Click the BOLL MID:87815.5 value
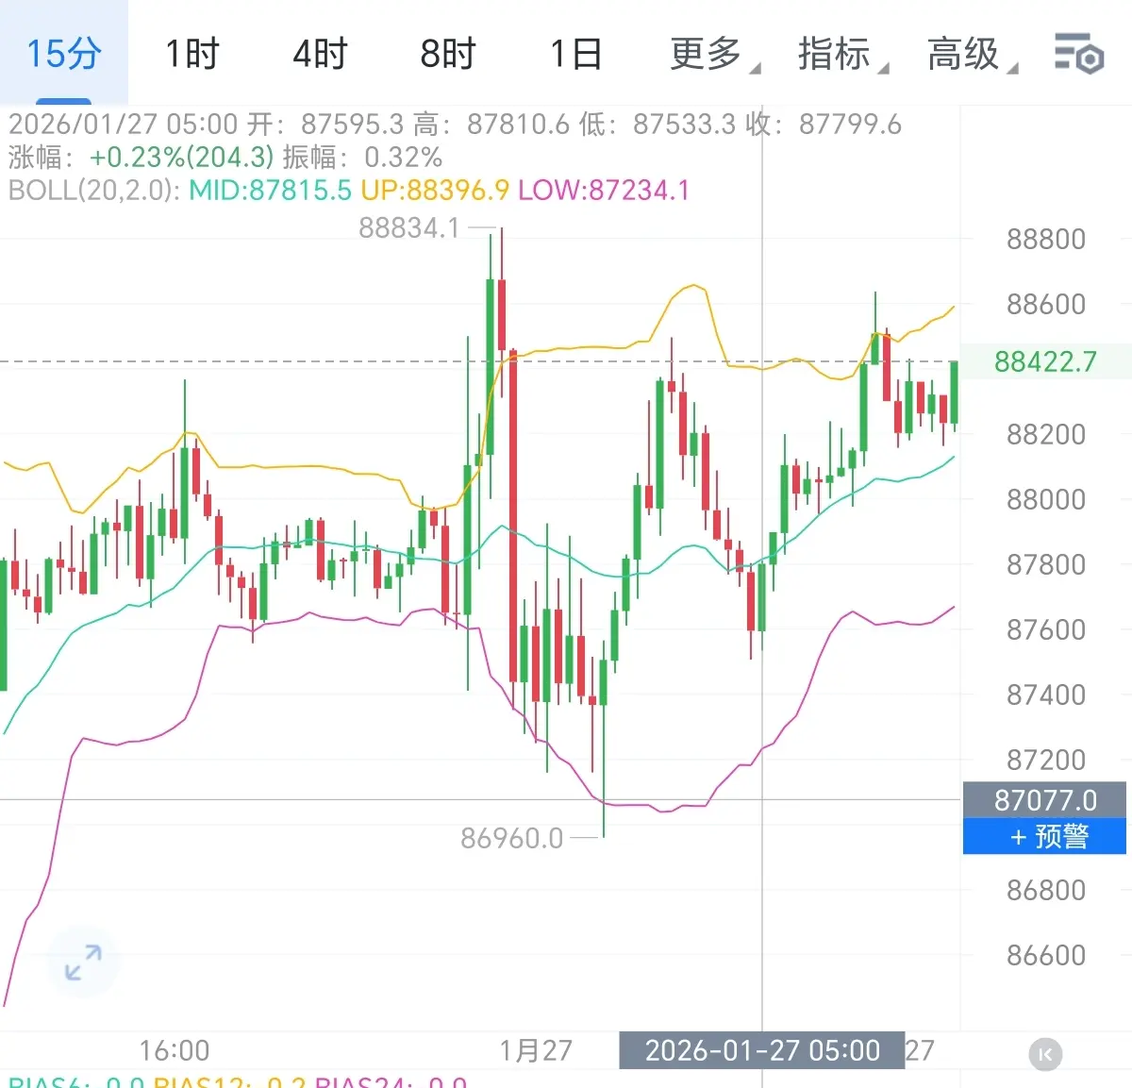The width and height of the screenshot is (1132, 1088). [271, 191]
